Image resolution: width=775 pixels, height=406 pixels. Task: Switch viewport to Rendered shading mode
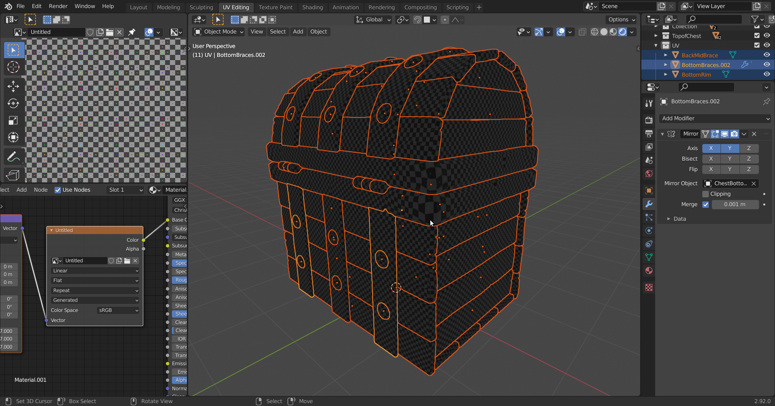pyautogui.click(x=623, y=32)
